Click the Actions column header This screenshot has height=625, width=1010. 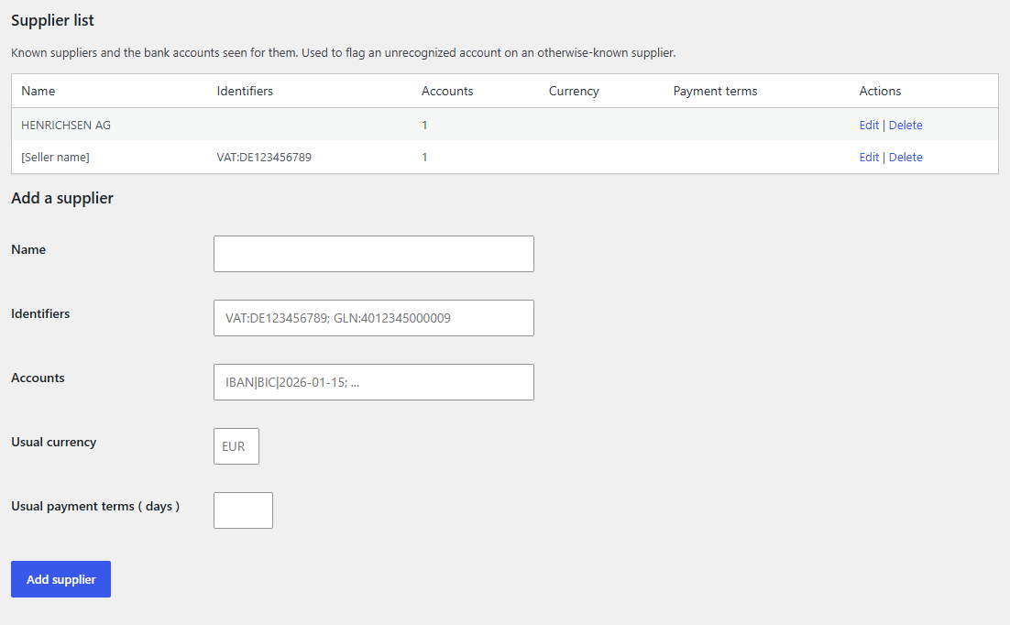point(880,91)
